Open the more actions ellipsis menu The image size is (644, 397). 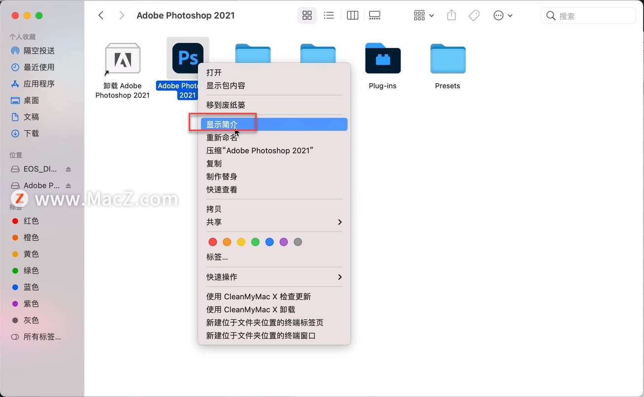tap(503, 15)
